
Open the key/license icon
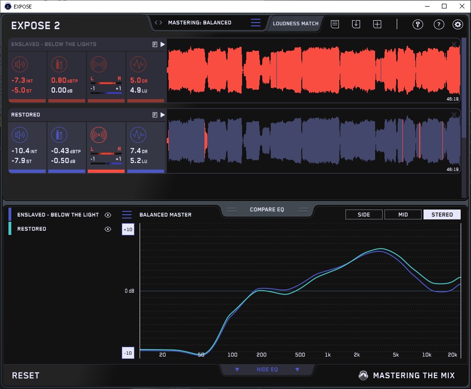(x=418, y=24)
